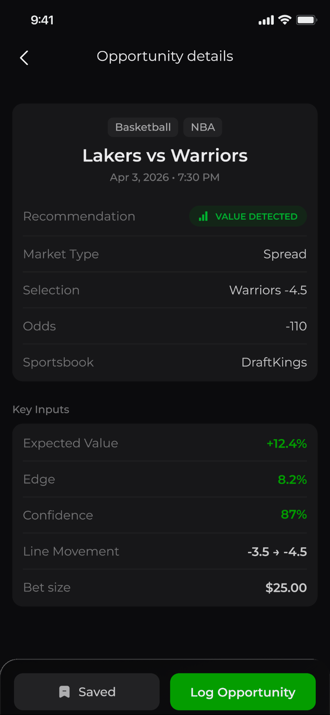The width and height of the screenshot is (330, 715).
Task: Select the Basketball category tag
Action: pyautogui.click(x=143, y=127)
